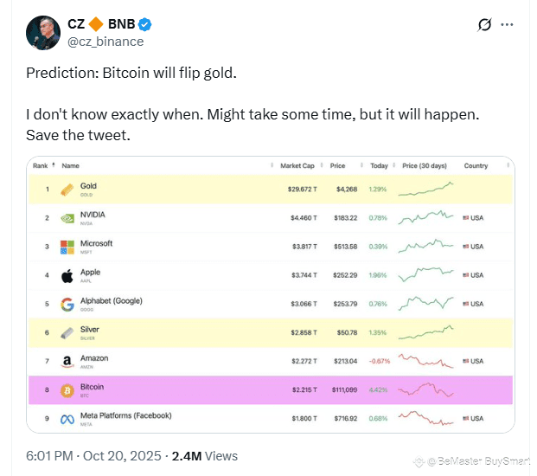The height and width of the screenshot is (476, 537).
Task: Click the Meta Platforms logo icon
Action: 67,419
